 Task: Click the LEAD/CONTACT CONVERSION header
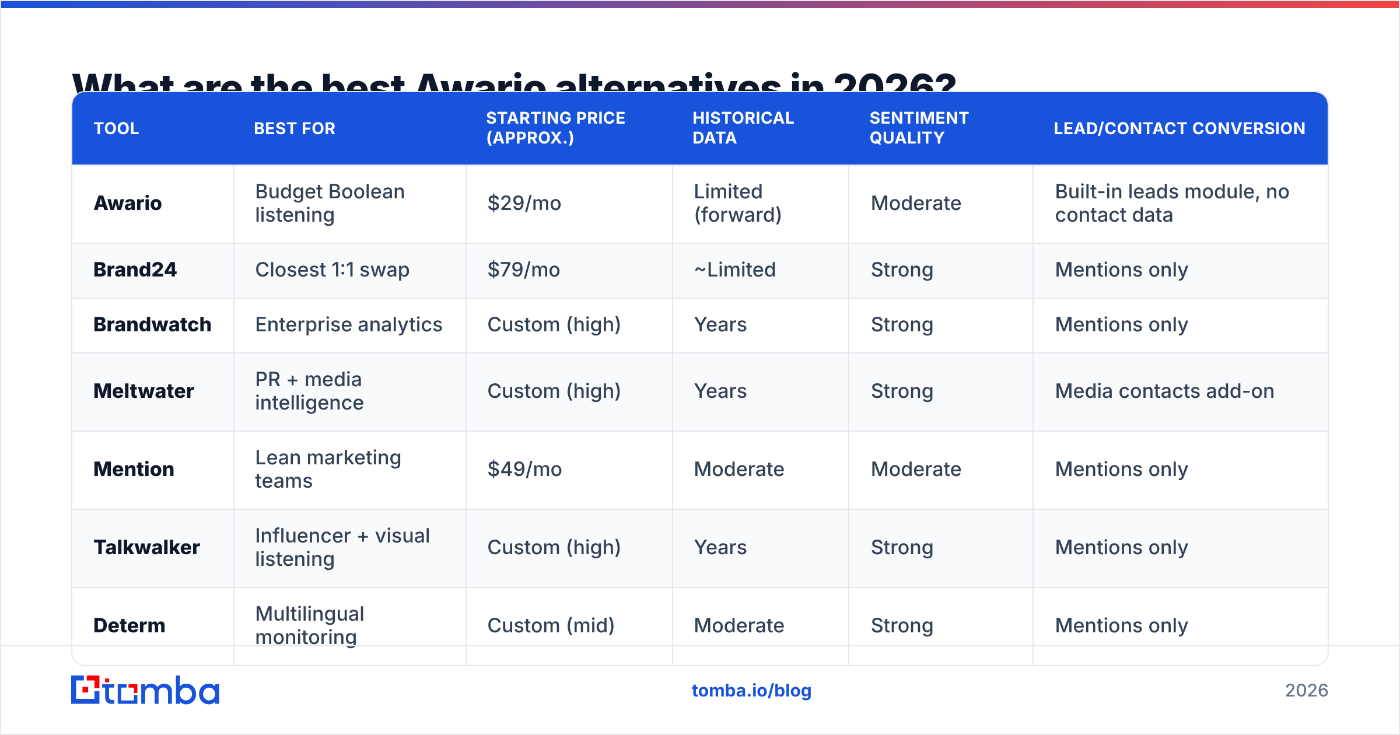(1179, 128)
